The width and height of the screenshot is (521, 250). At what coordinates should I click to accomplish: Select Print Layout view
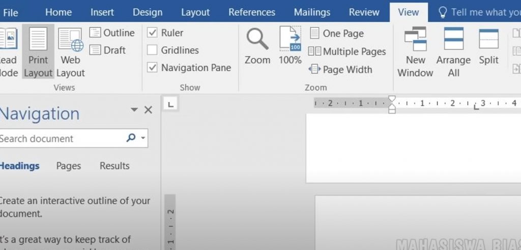click(x=38, y=52)
